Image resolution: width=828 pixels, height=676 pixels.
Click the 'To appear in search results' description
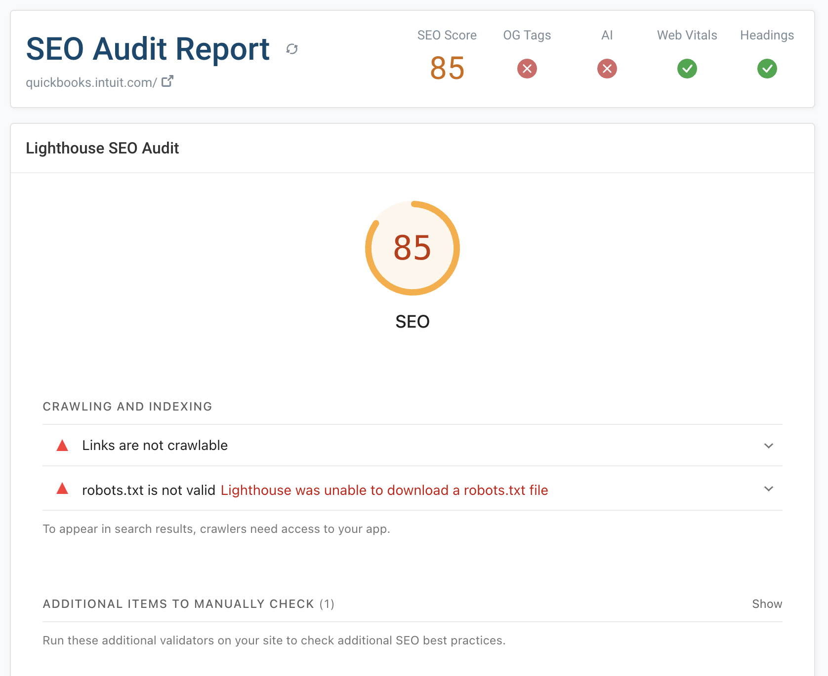[x=216, y=529]
